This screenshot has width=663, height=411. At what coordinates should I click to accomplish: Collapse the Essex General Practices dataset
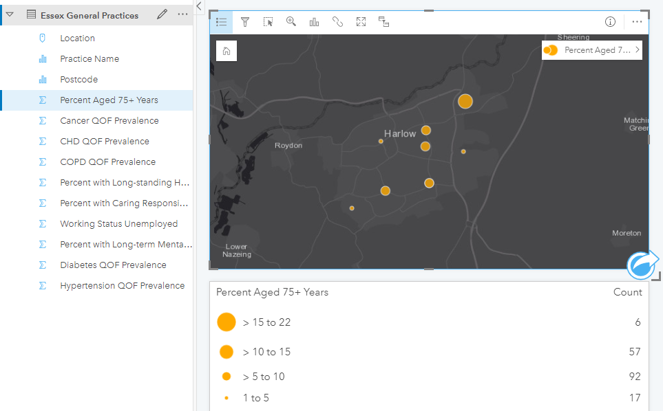pos(10,14)
